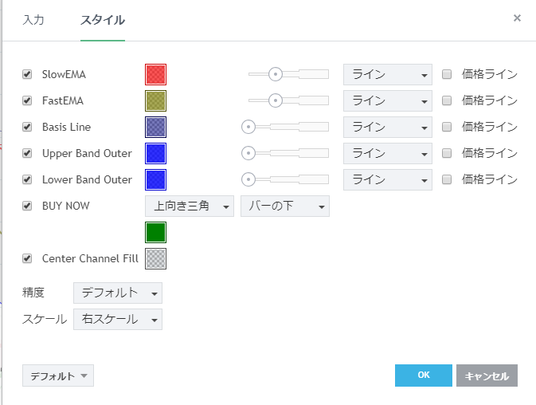
Task: Enable 価格ライン for FastEMA
Action: coord(447,100)
